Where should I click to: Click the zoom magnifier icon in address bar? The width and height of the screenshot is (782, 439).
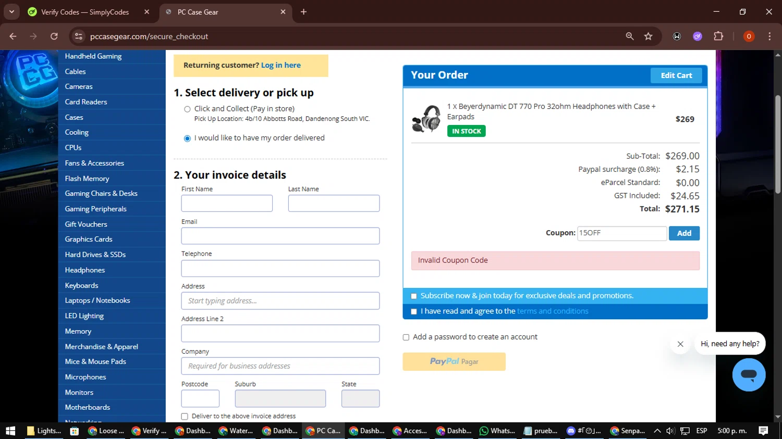point(630,36)
